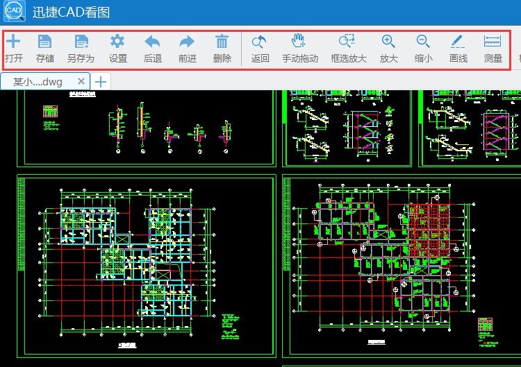Select the 框选放大 window zoom tool
The height and width of the screenshot is (367, 521).
pyautogui.click(x=347, y=42)
